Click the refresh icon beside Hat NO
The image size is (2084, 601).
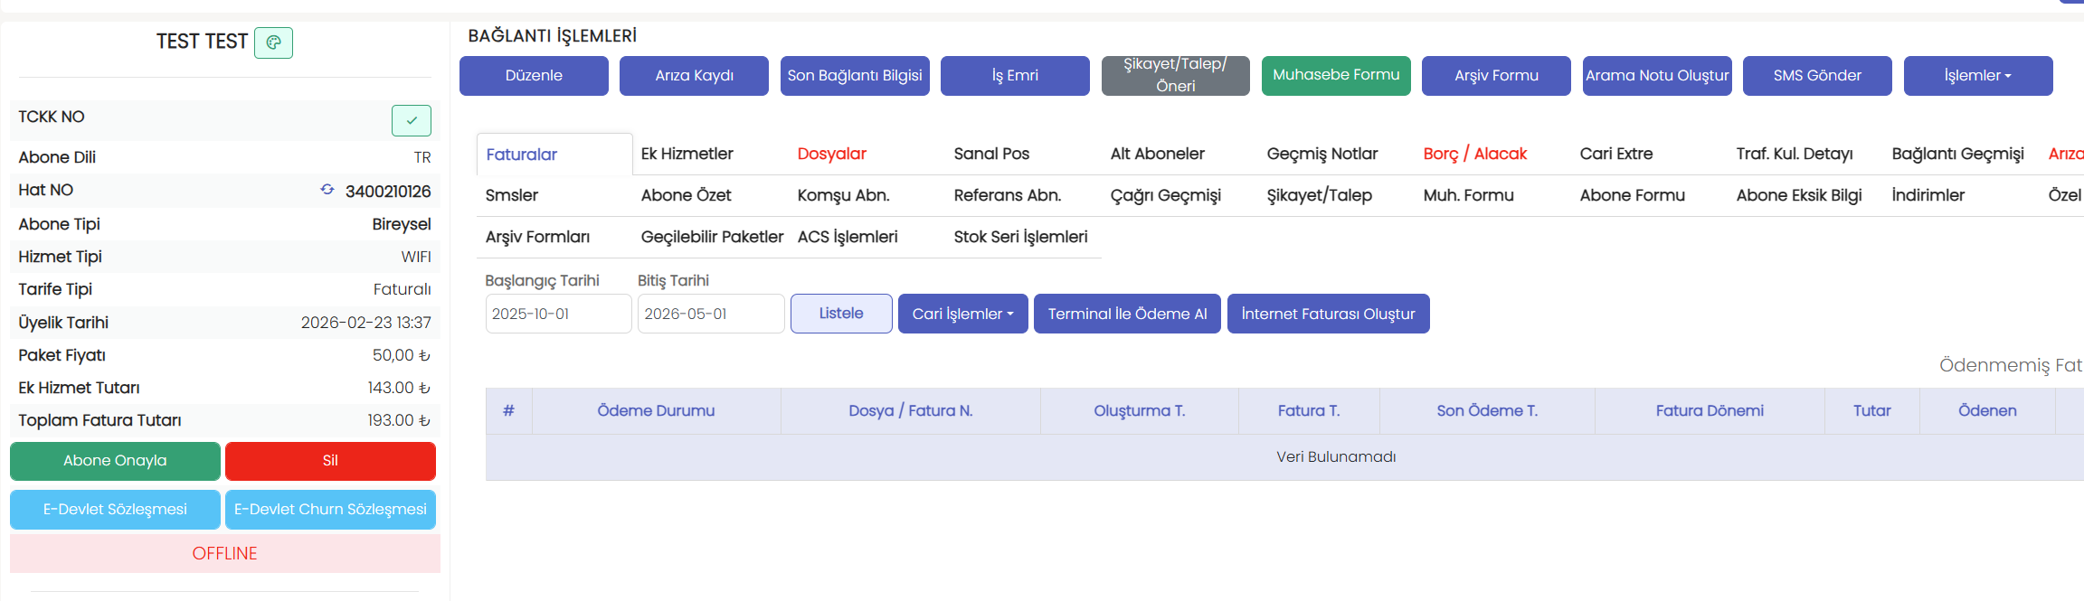point(327,190)
